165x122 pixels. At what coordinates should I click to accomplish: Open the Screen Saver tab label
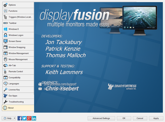click(x=15, y=41)
